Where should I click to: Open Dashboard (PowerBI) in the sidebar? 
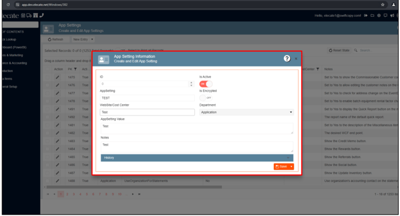click(x=15, y=47)
